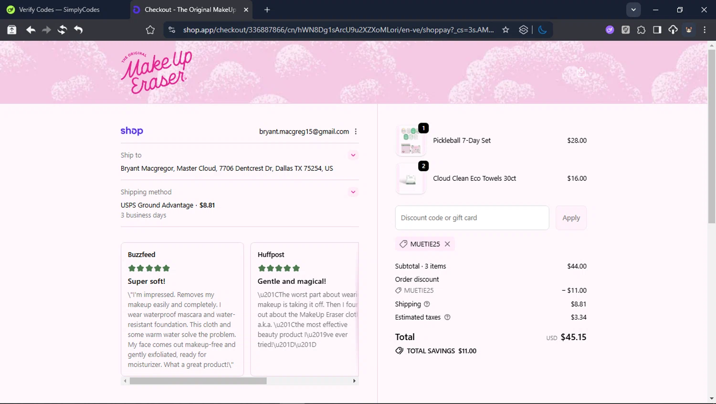This screenshot has height=404, width=716.
Task: Show shipping info help icon
Action: point(427,304)
